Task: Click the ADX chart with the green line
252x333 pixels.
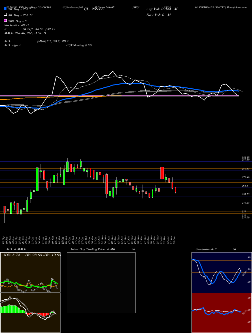Action: coord(30,272)
